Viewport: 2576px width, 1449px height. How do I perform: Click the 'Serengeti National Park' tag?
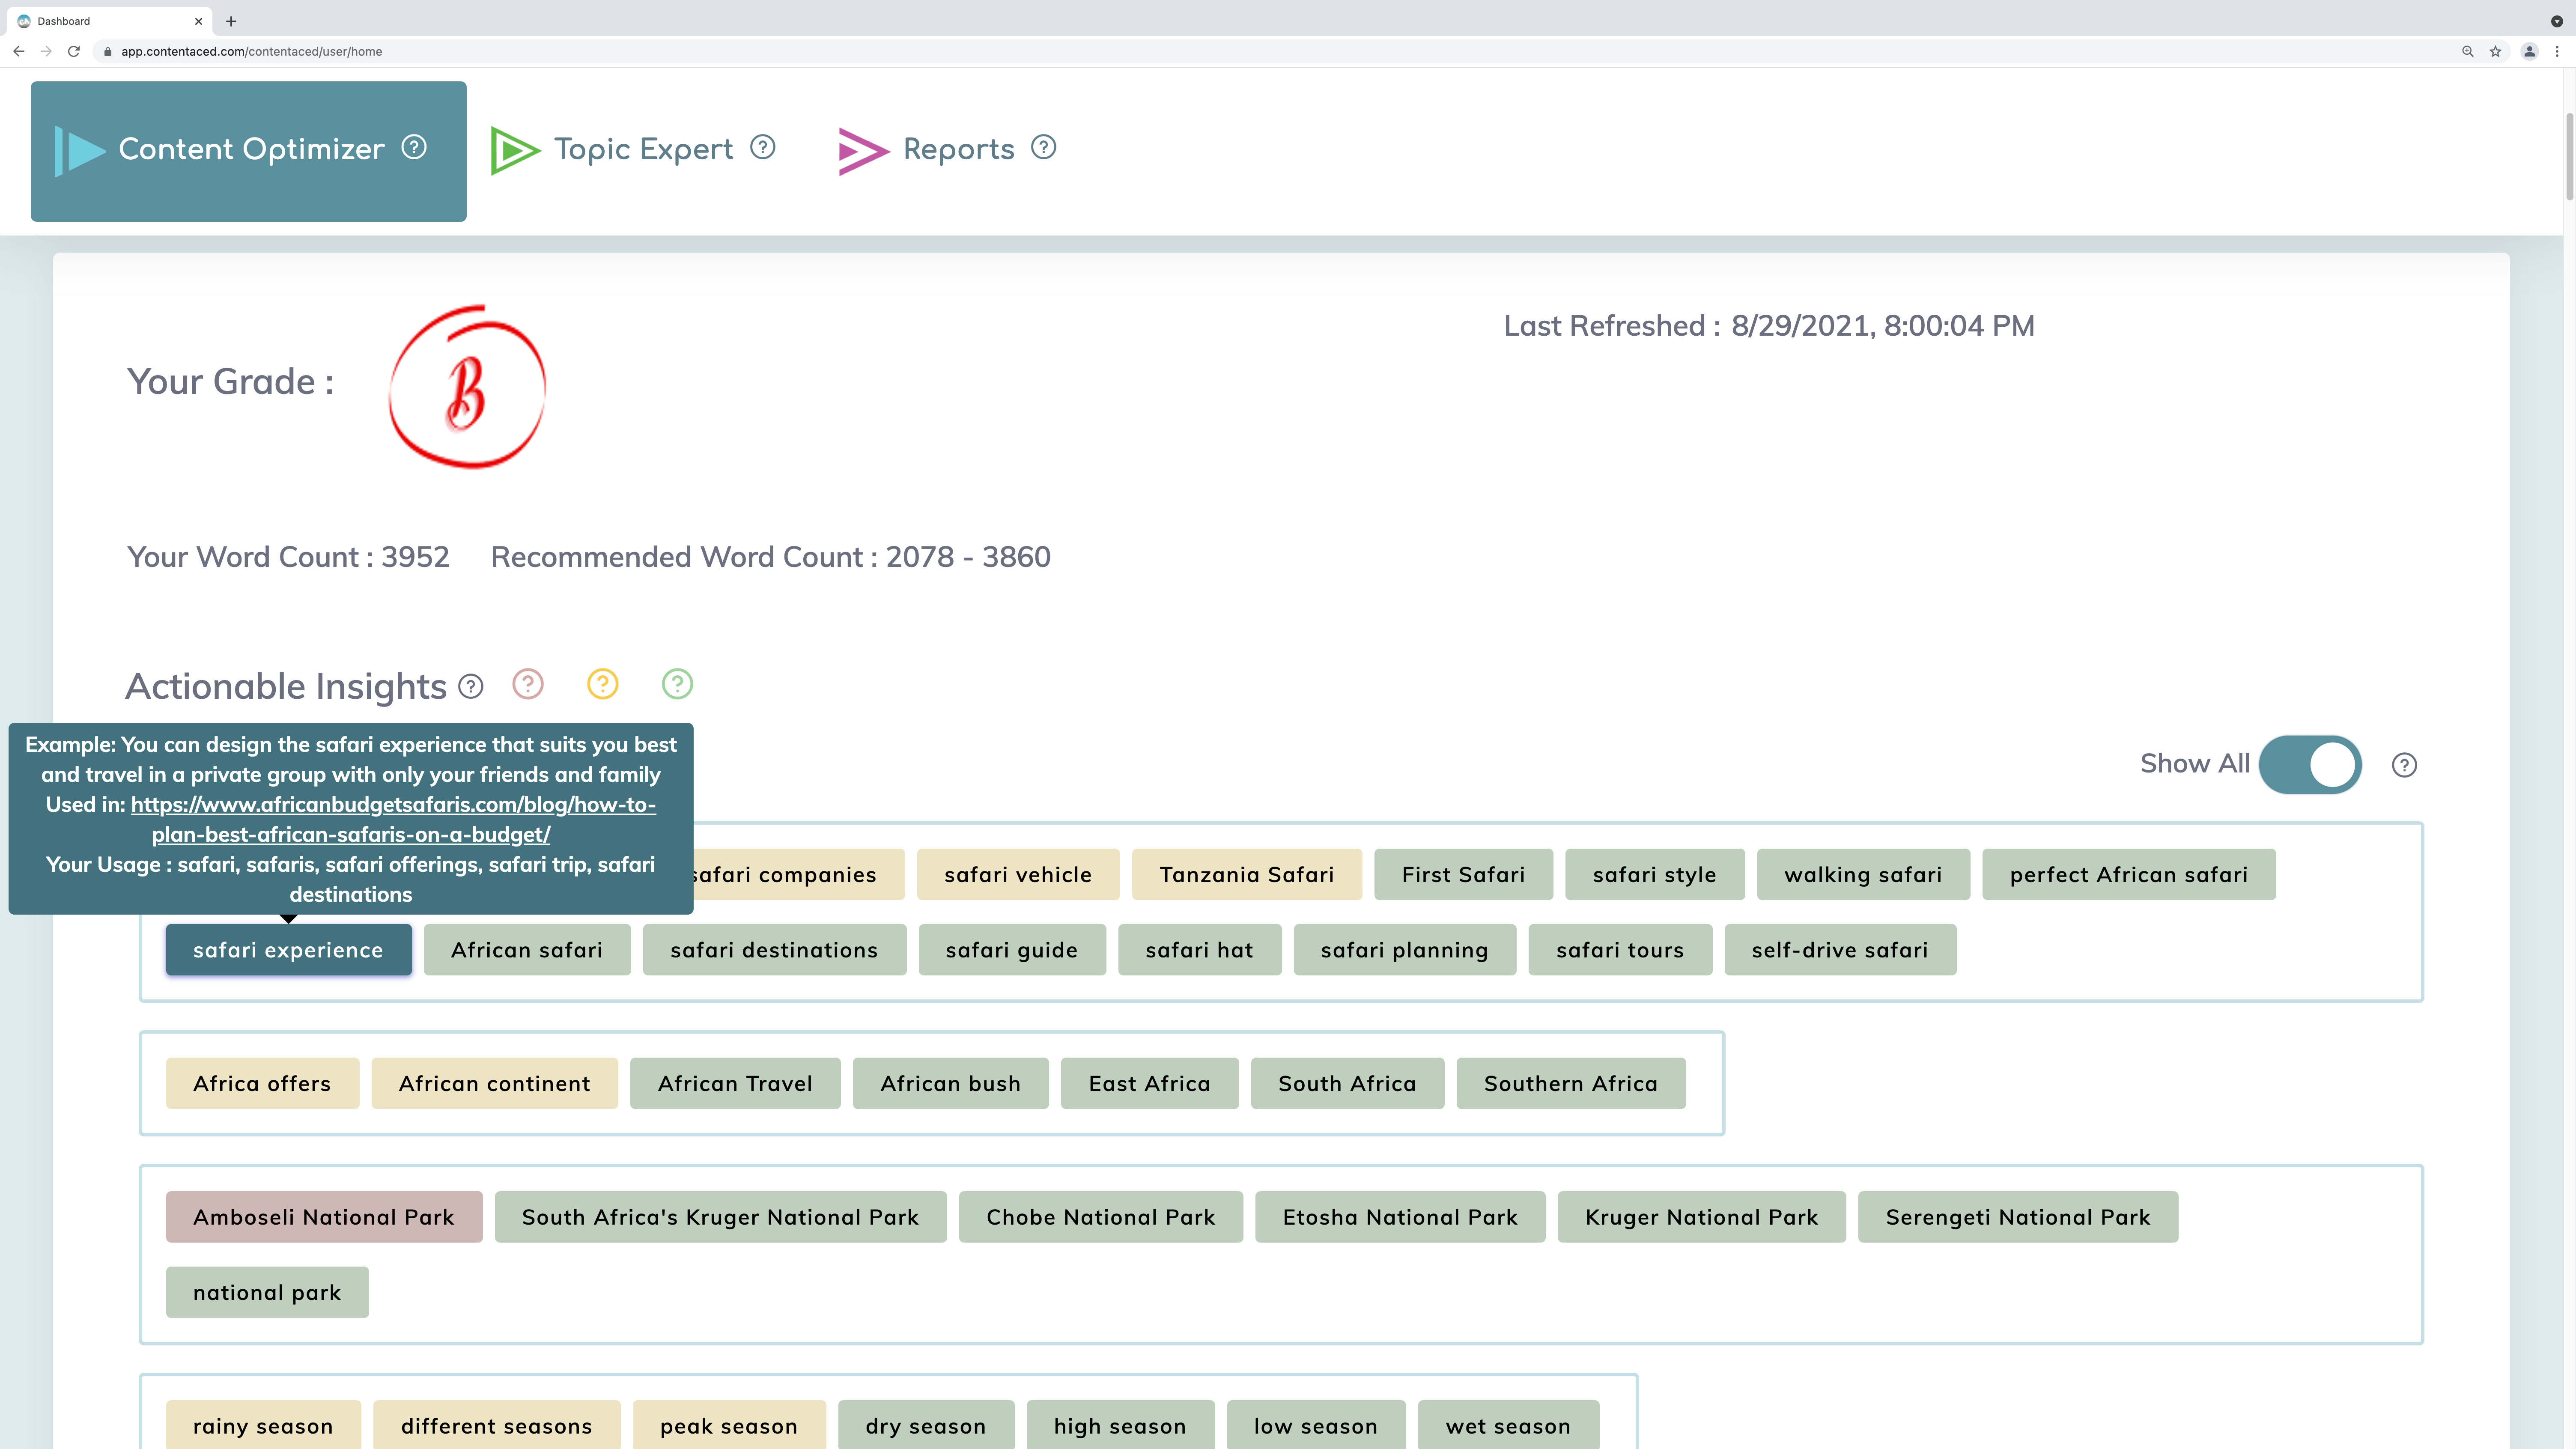[x=2018, y=1217]
